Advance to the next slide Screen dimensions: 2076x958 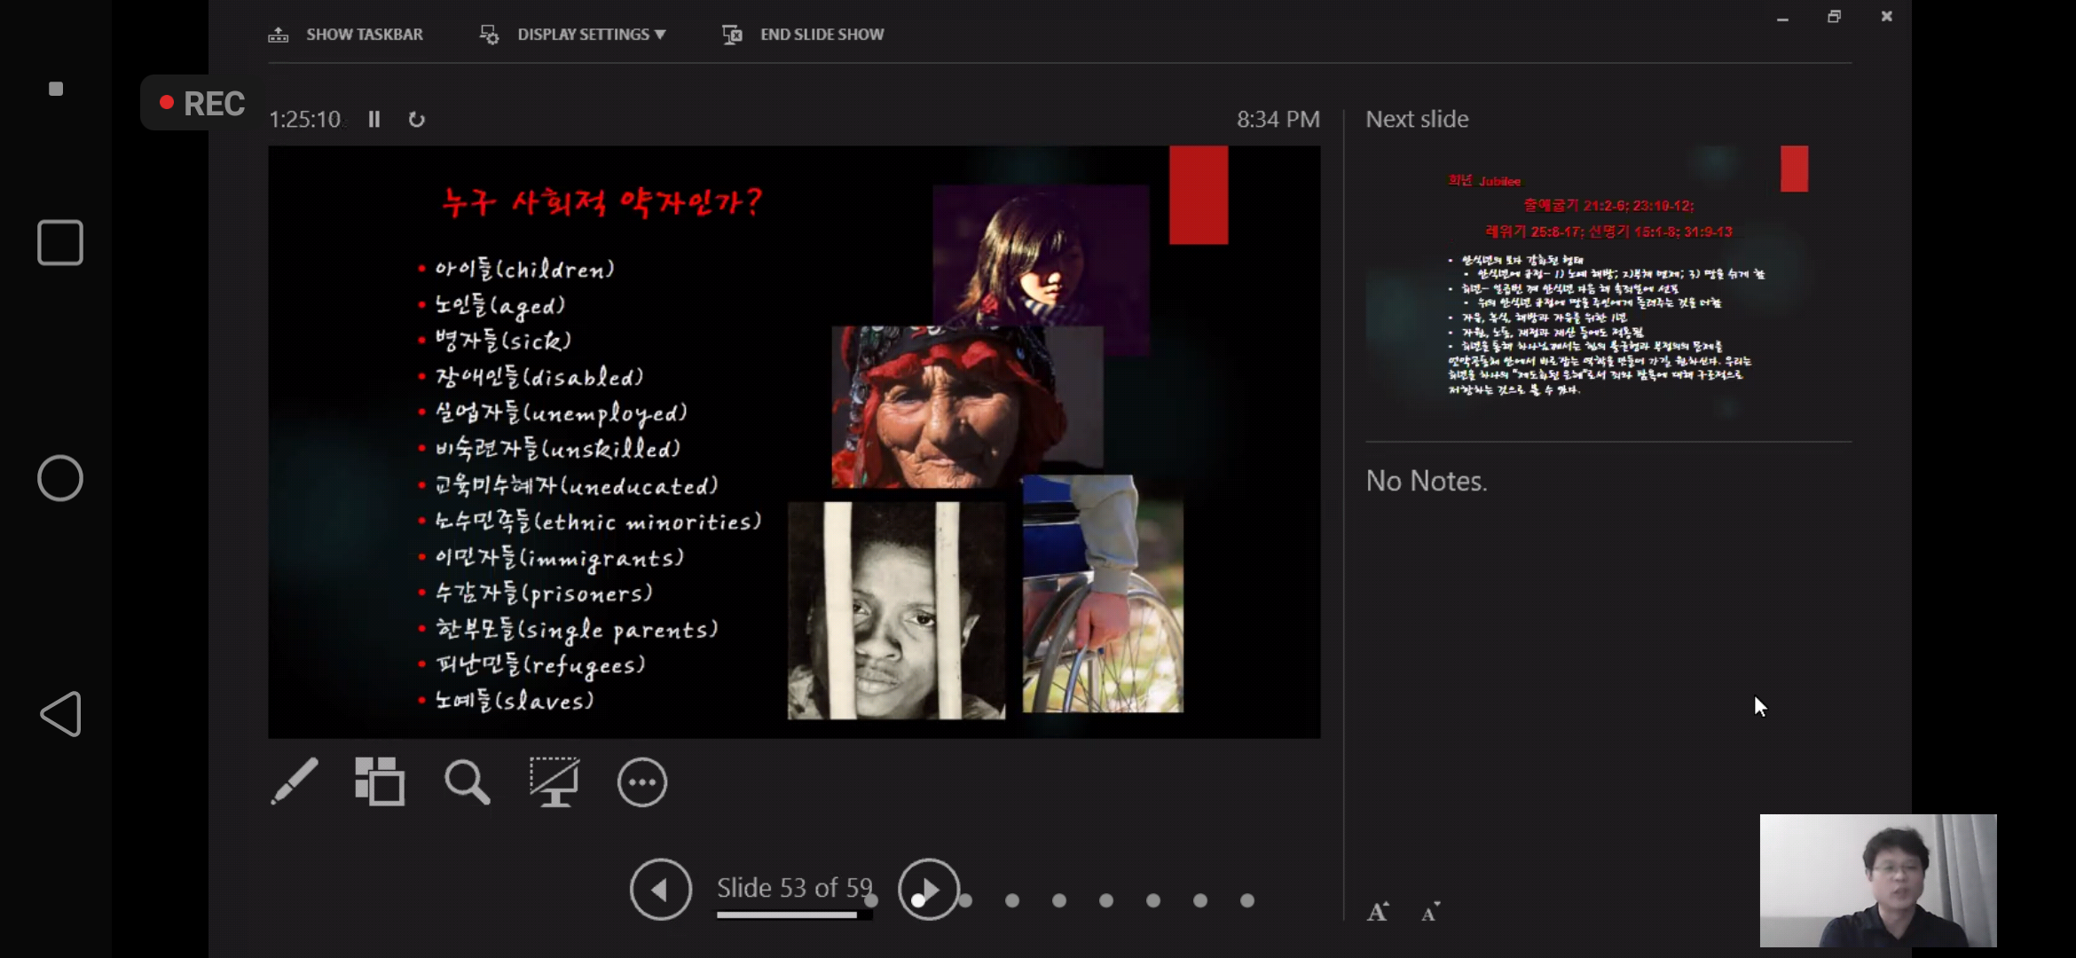928,889
